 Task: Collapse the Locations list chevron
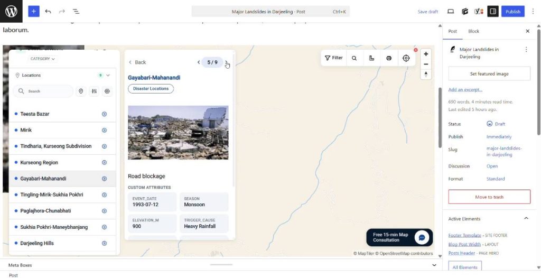point(108,75)
